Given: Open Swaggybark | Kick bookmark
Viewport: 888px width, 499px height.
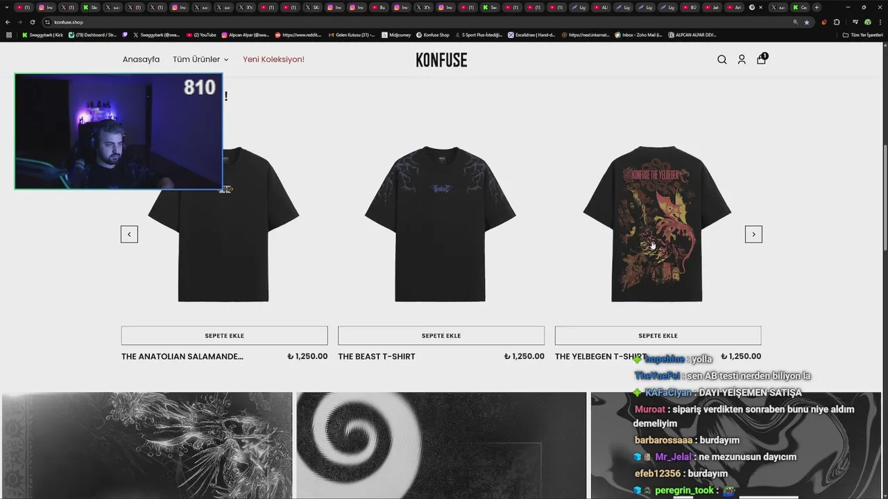Looking at the screenshot, I should [42, 35].
